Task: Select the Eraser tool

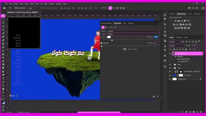Action: point(3,61)
